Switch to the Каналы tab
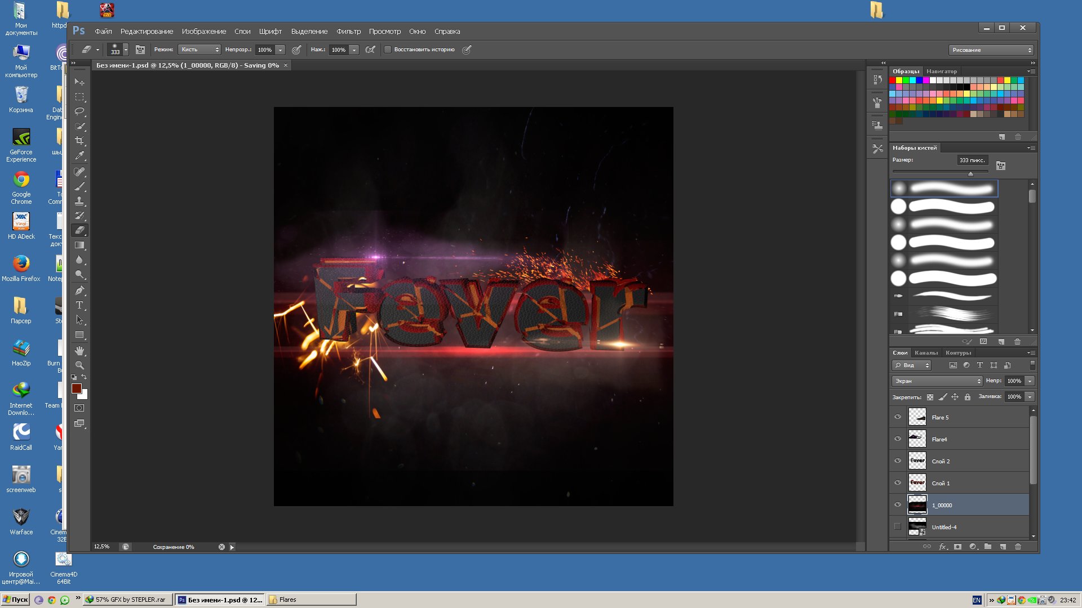This screenshot has height=608, width=1082. (x=926, y=353)
